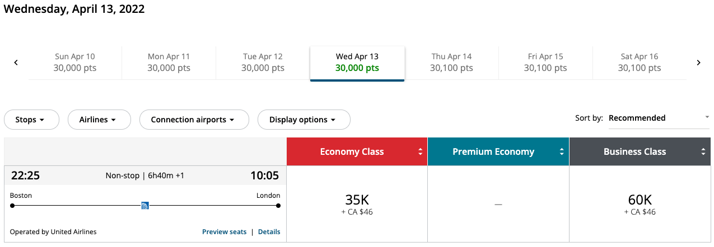Open the Display options dropdown
Image resolution: width=714 pixels, height=247 pixels.
tap(304, 120)
